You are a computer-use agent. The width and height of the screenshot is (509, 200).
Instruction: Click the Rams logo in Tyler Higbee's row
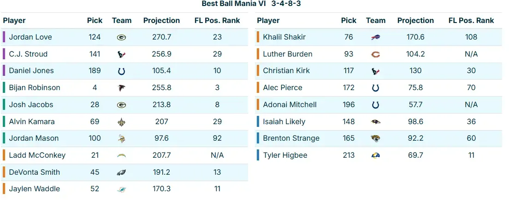(x=376, y=155)
